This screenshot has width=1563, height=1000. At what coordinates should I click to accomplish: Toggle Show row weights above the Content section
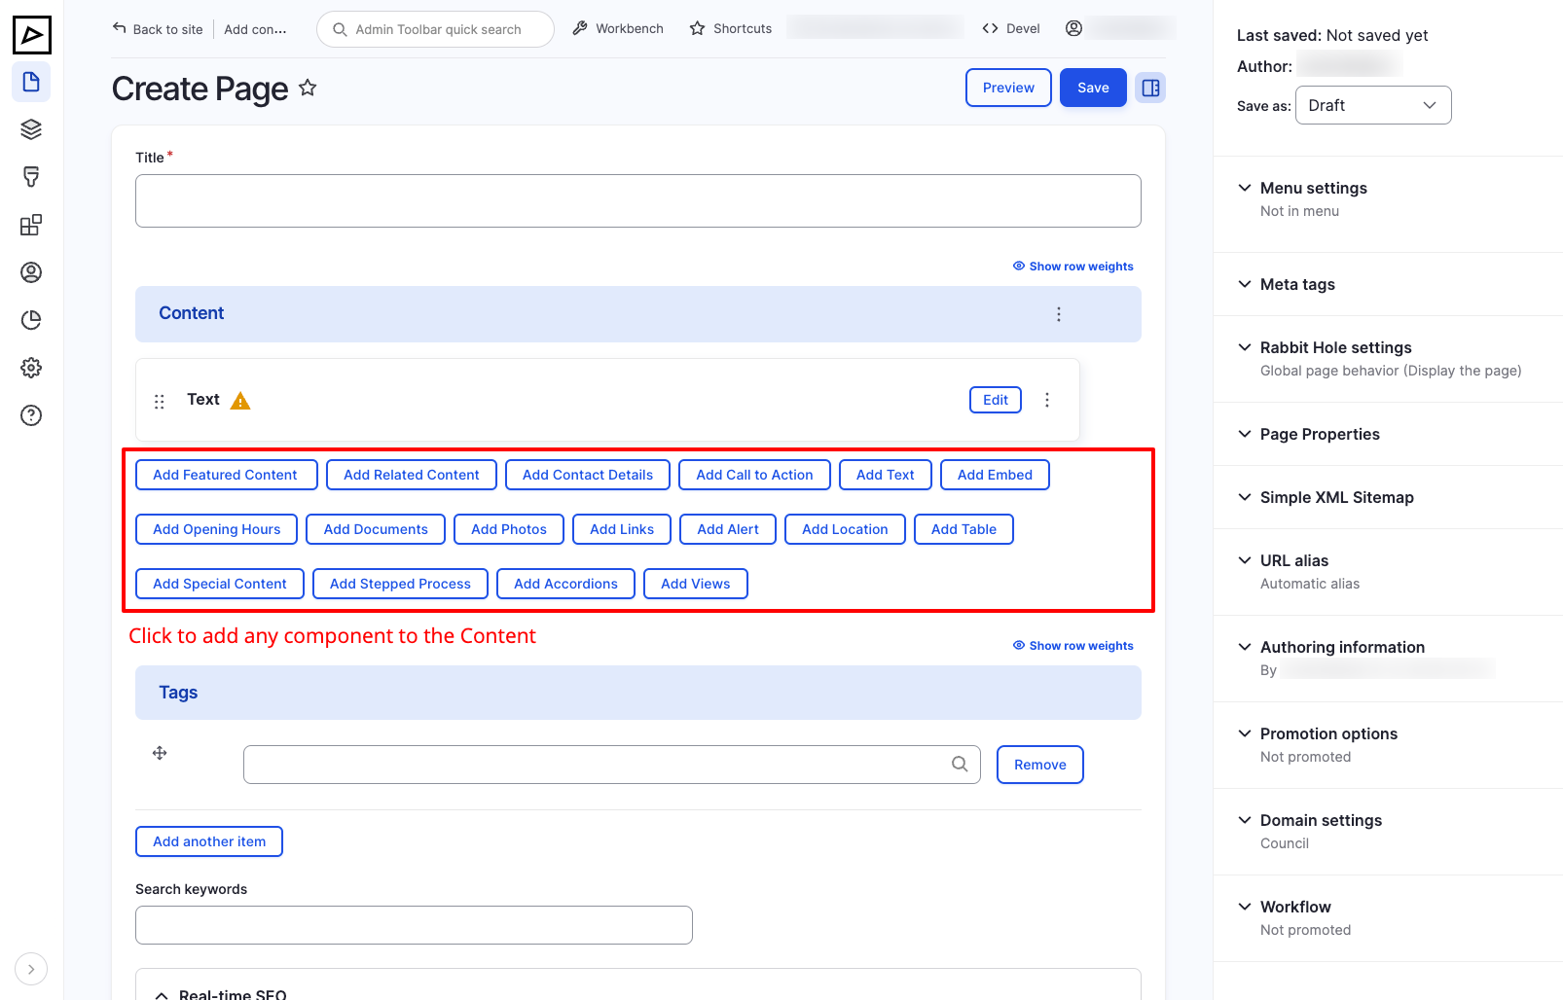pyautogui.click(x=1073, y=266)
